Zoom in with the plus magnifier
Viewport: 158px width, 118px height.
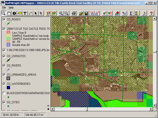(61, 13)
